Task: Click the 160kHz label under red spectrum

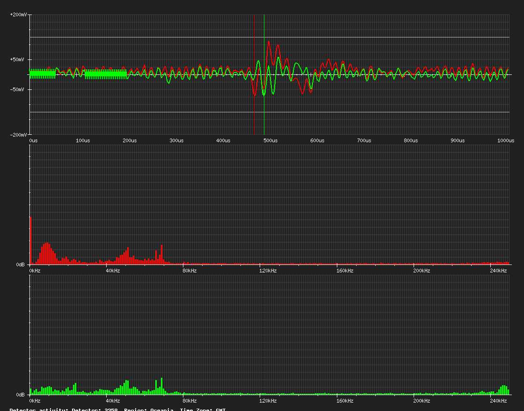Action: pos(344,271)
